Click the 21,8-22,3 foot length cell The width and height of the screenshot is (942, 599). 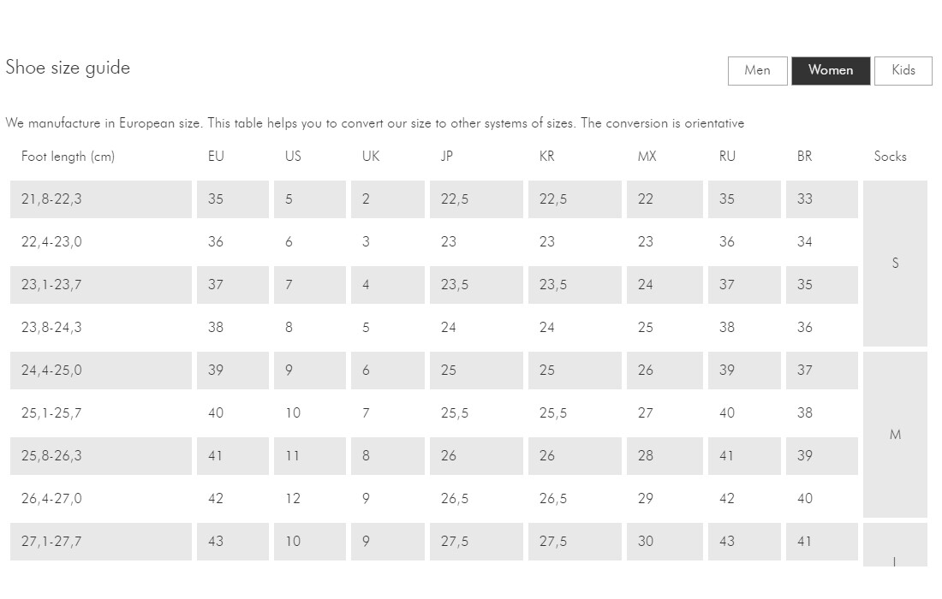tap(101, 199)
